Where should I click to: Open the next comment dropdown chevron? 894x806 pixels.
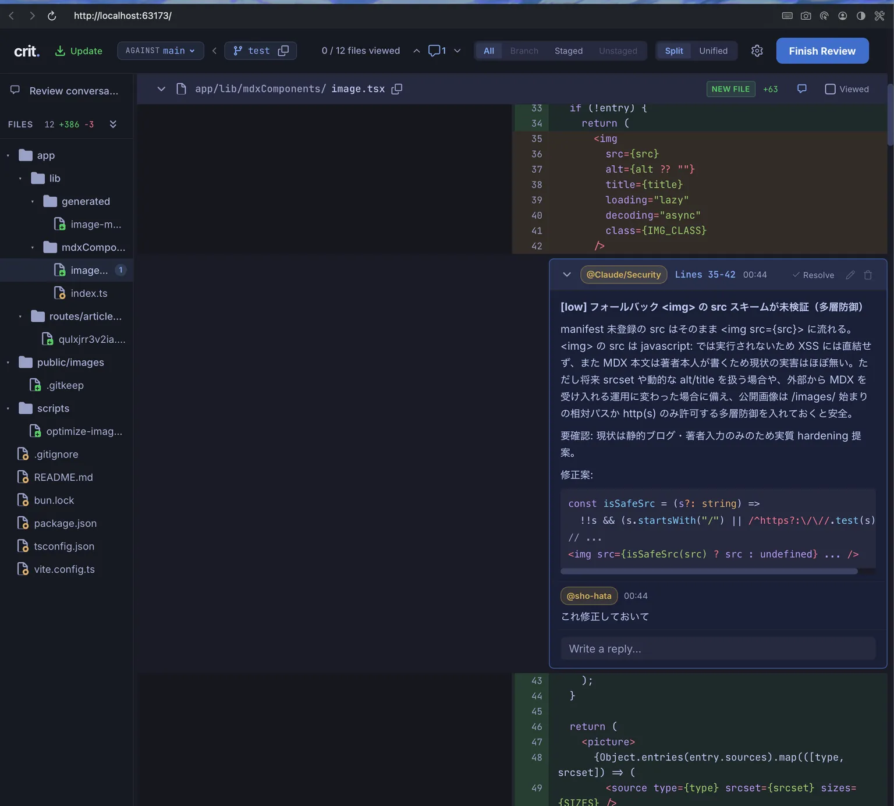pyautogui.click(x=457, y=51)
